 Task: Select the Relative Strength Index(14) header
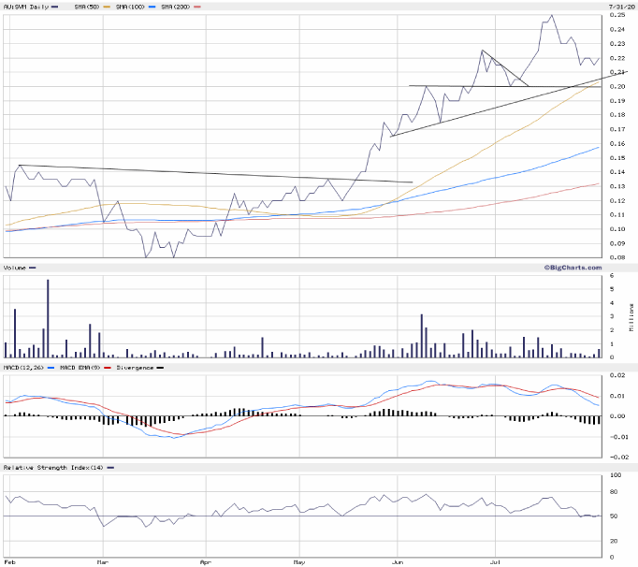52,467
